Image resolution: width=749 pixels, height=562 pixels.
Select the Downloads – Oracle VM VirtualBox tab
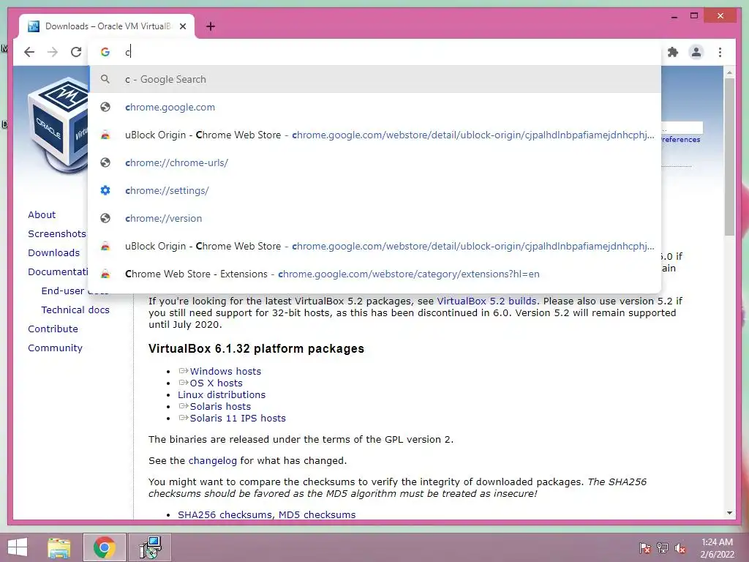click(x=107, y=26)
